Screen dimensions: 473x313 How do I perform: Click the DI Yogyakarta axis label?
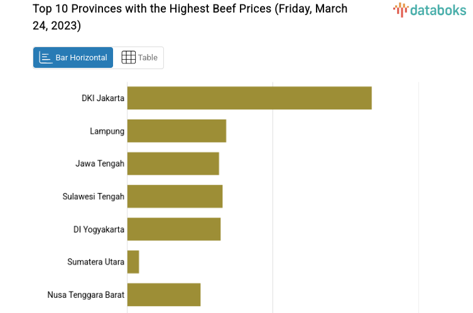click(x=99, y=229)
